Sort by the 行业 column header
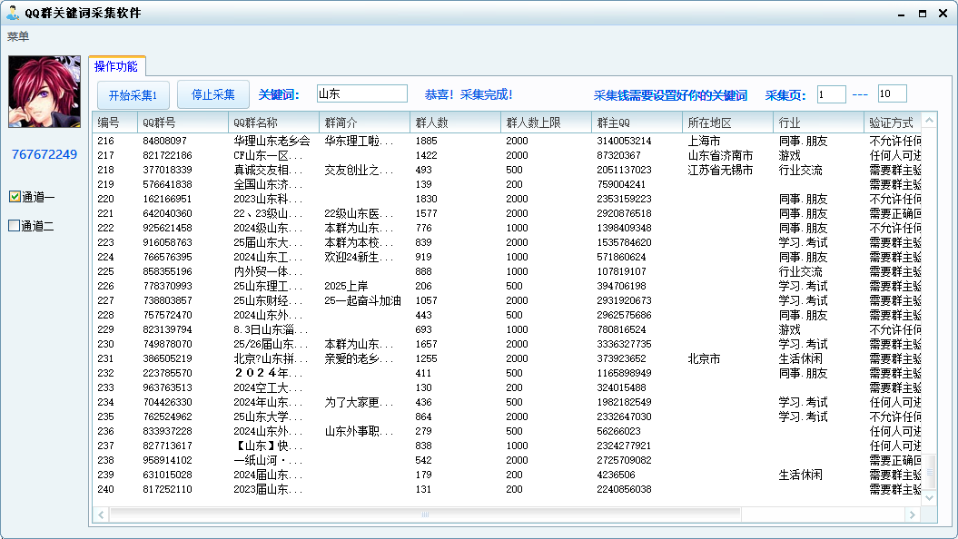Image resolution: width=958 pixels, height=539 pixels. [x=818, y=122]
